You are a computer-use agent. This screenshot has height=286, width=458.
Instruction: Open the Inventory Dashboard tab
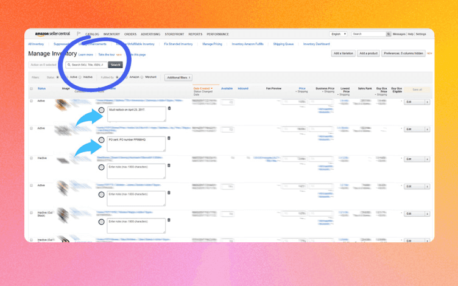tap(316, 44)
